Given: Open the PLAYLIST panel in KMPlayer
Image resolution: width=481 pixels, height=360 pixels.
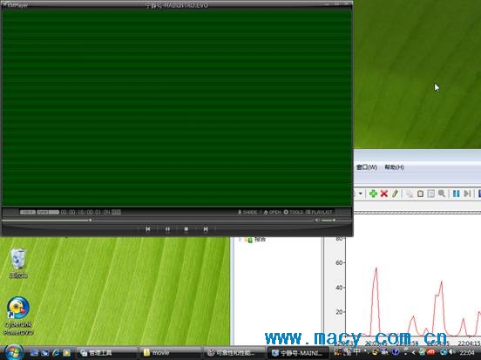Looking at the screenshot, I should [319, 212].
